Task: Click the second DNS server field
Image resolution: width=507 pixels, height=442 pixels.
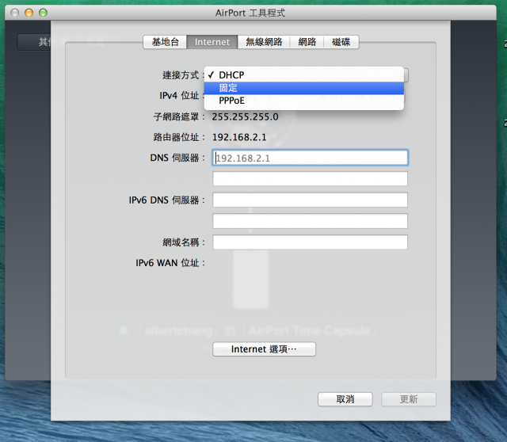Action: point(310,179)
